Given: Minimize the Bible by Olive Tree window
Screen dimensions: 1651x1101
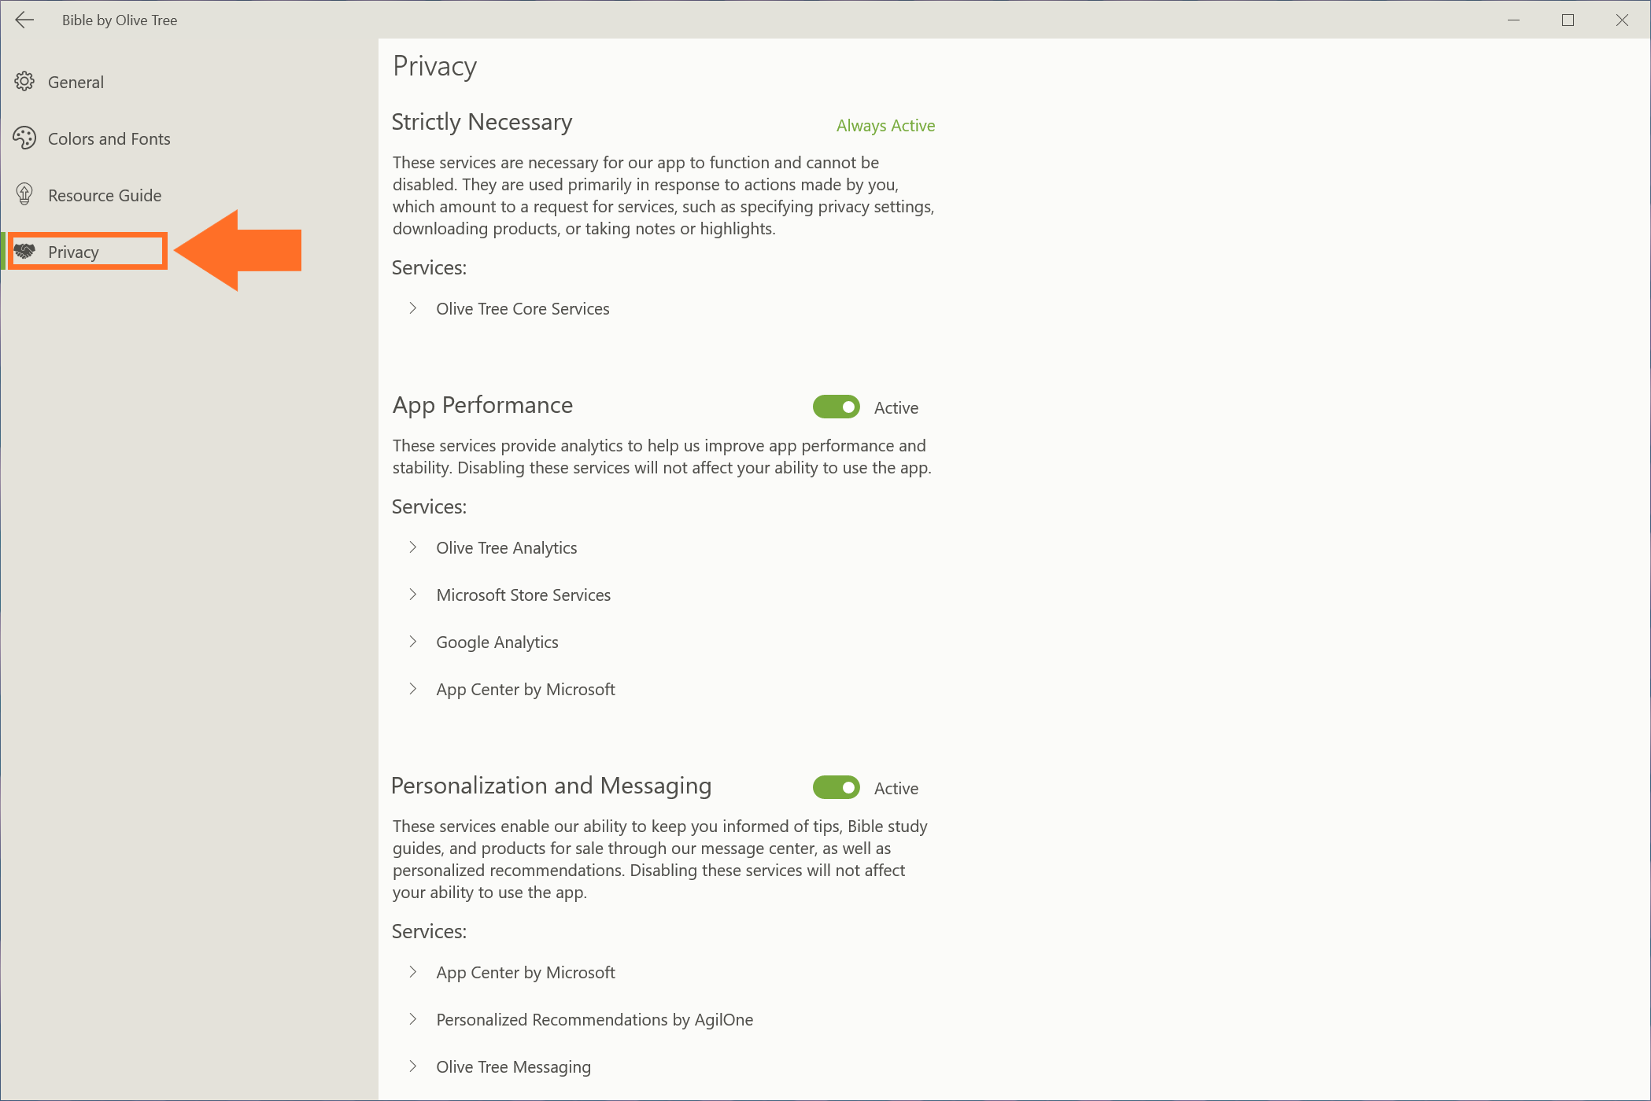Looking at the screenshot, I should [1513, 20].
